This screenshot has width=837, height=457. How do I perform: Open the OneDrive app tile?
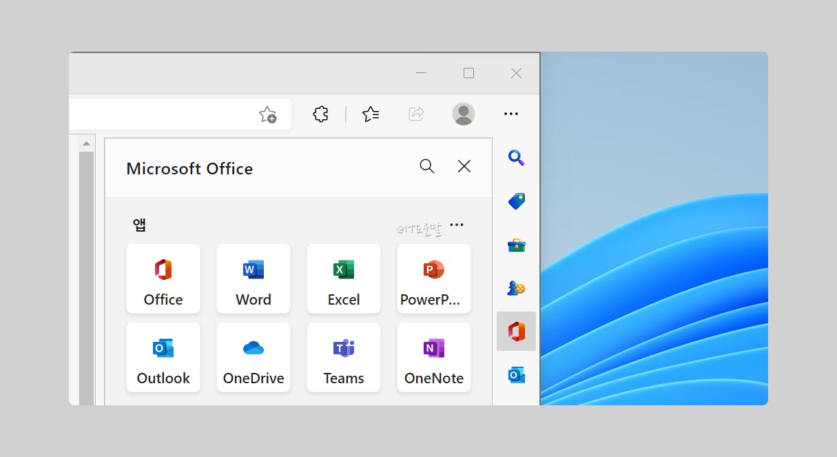254,357
